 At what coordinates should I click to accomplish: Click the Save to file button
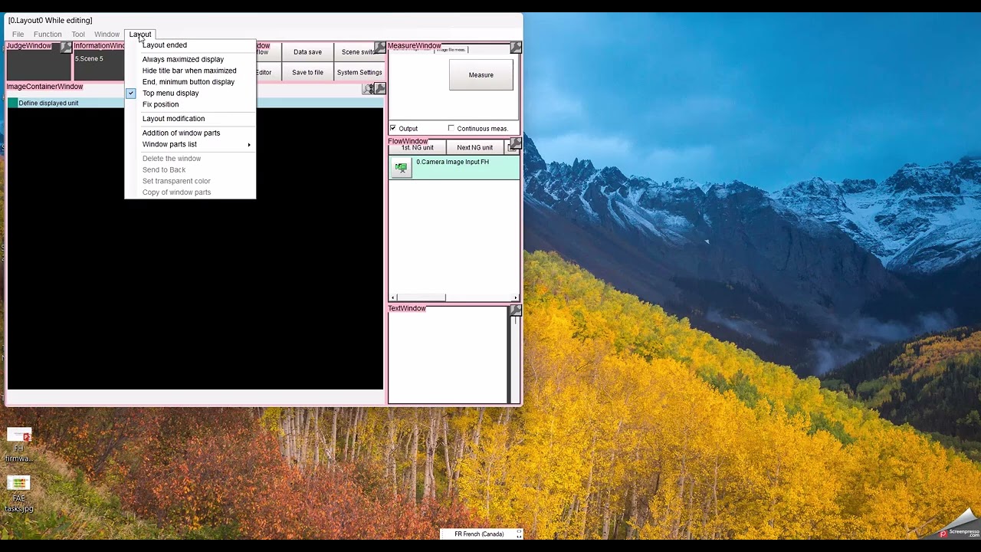[x=307, y=73]
